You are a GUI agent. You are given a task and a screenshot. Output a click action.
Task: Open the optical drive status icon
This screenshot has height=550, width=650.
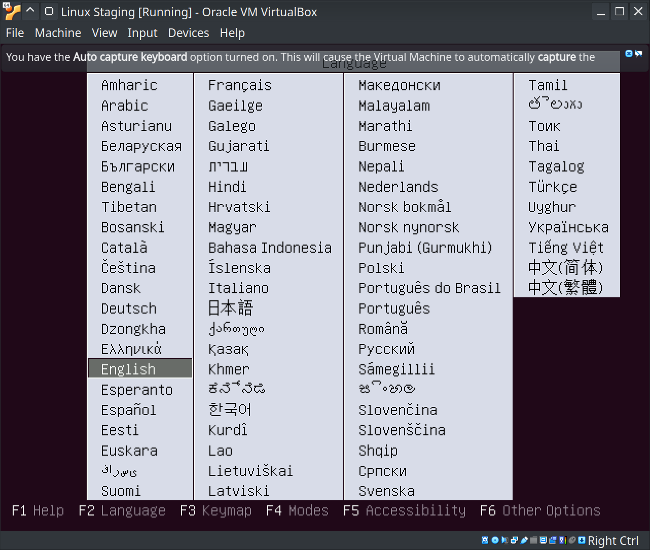click(x=495, y=540)
